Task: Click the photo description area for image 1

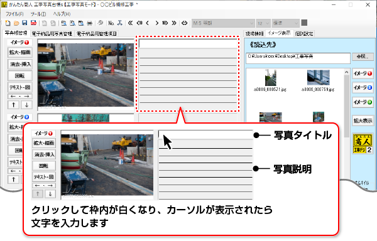Action: coord(188,79)
